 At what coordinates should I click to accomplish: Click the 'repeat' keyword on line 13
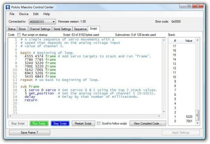[27, 80]
